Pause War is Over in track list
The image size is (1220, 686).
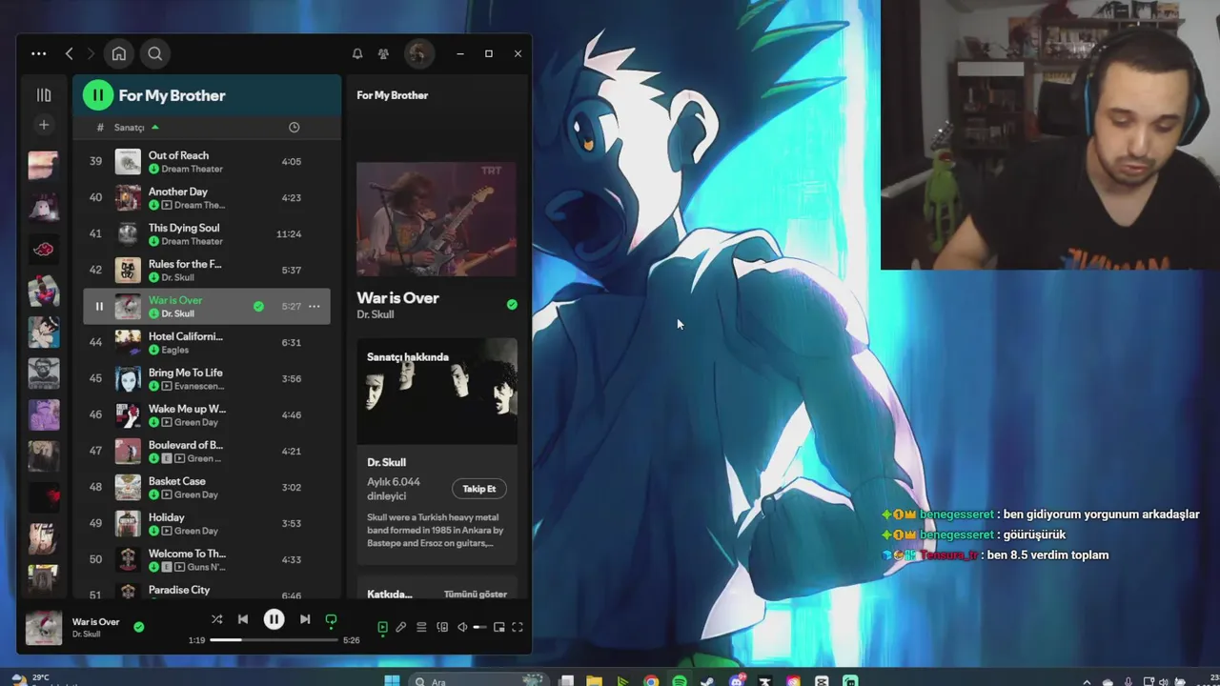click(99, 307)
